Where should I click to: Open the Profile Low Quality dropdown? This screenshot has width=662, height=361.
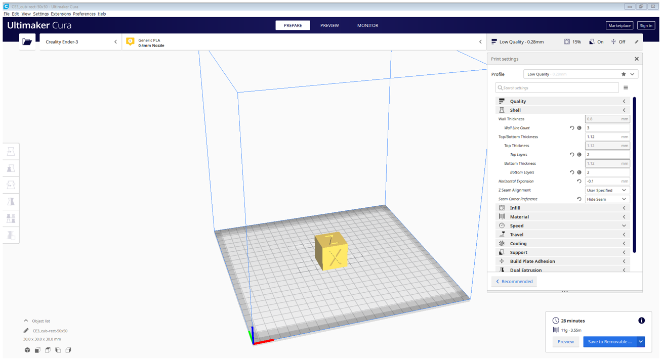coord(581,74)
